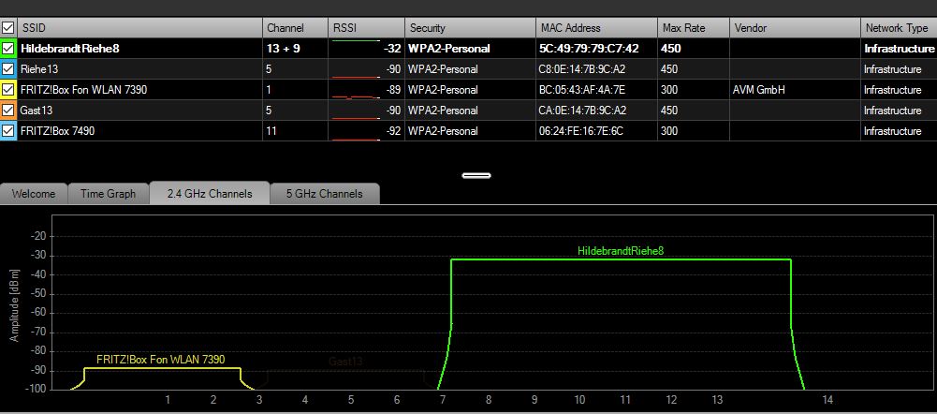Select the Gast13 SSID cell
Image resolution: width=937 pixels, height=414 pixels.
[x=139, y=111]
